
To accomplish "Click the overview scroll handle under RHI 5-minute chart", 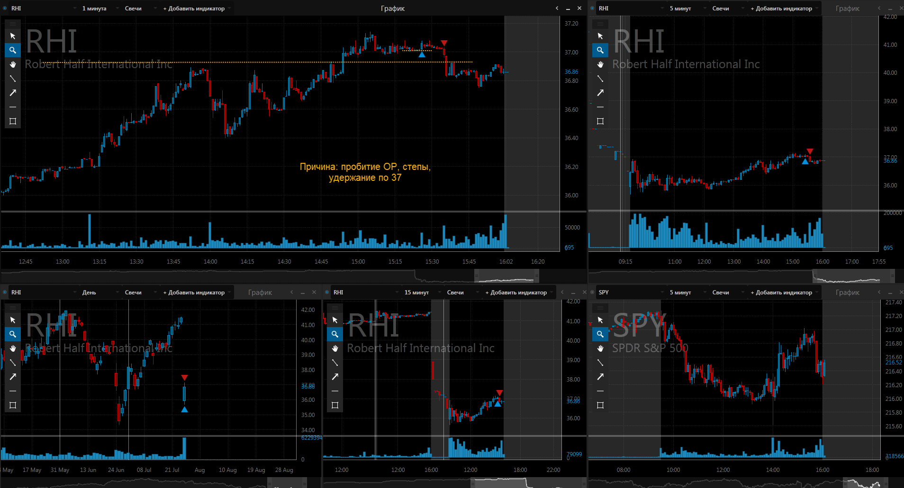I will pyautogui.click(x=854, y=275).
